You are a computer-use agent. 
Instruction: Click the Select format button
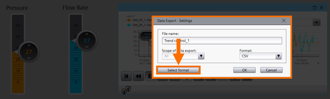[178, 70]
